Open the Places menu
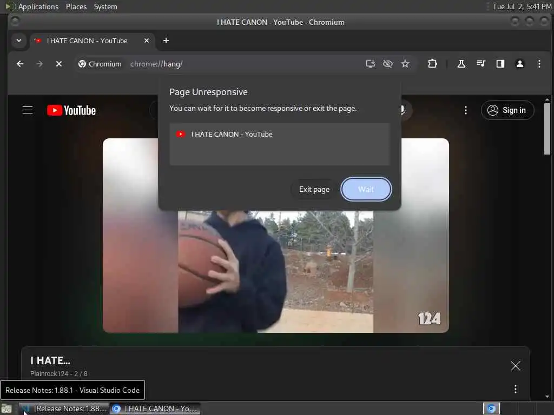This screenshot has width=554, height=415. pos(76,6)
